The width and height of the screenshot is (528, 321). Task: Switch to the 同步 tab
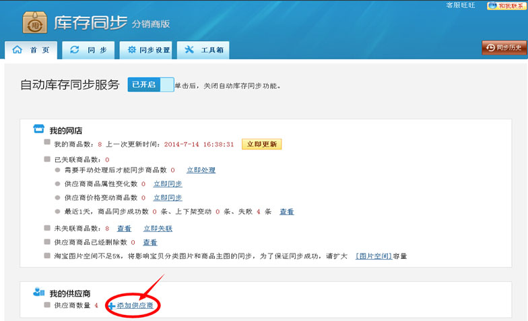[88, 50]
